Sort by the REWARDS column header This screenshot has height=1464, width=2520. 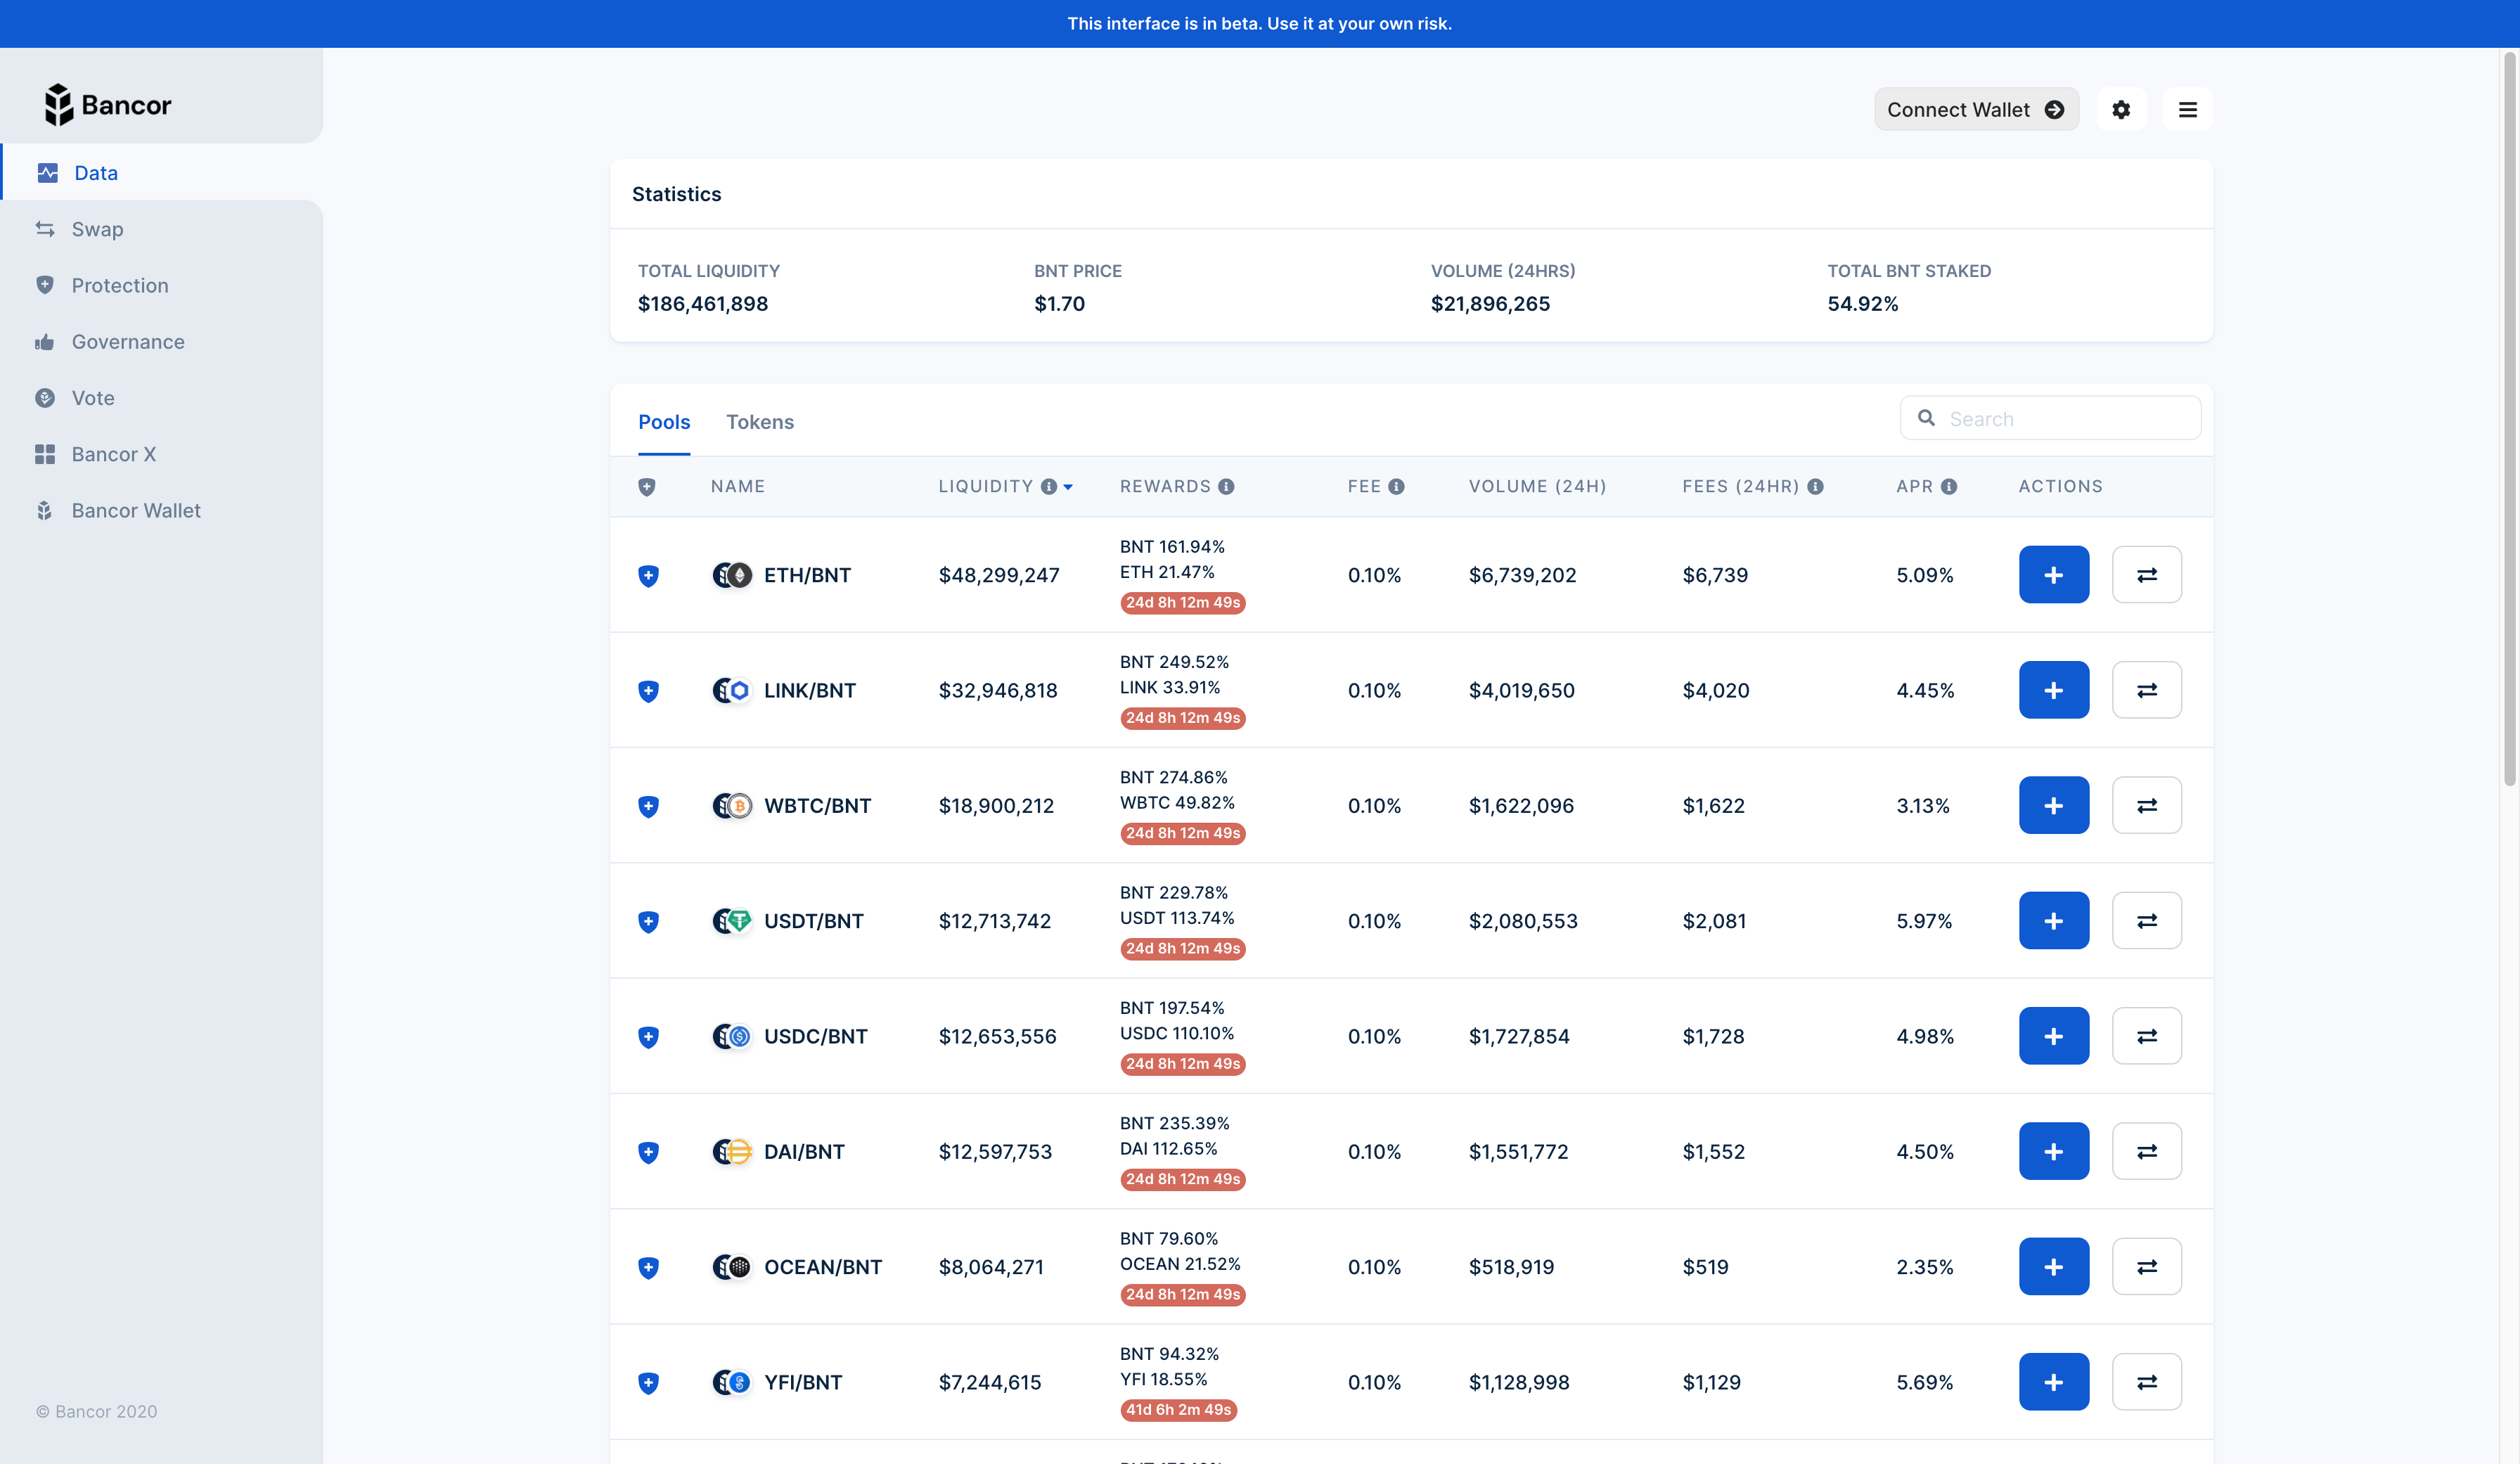click(1165, 486)
